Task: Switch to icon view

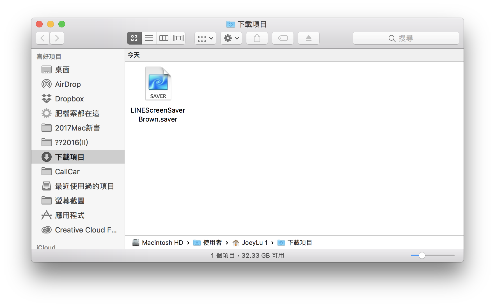Action: coord(134,38)
